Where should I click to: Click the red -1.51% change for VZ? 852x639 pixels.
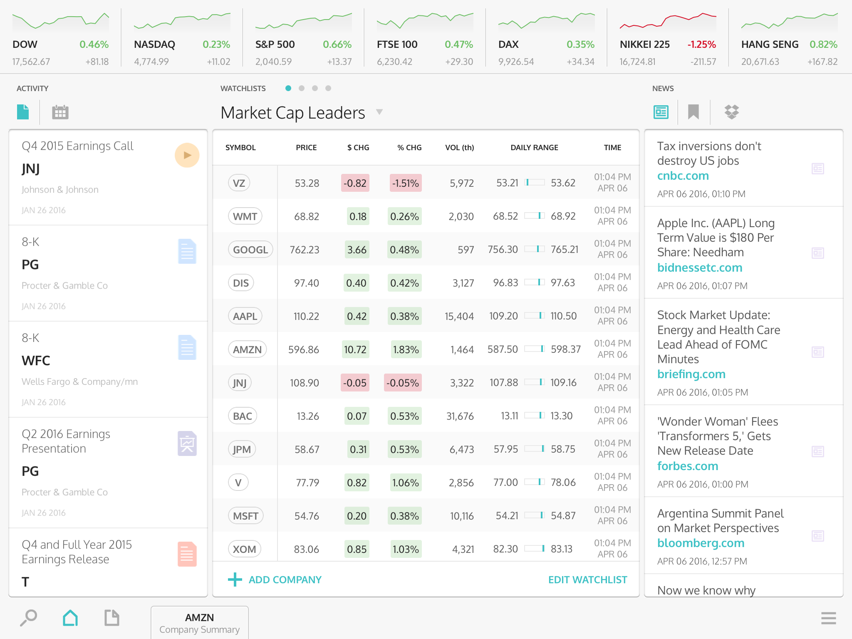406,183
